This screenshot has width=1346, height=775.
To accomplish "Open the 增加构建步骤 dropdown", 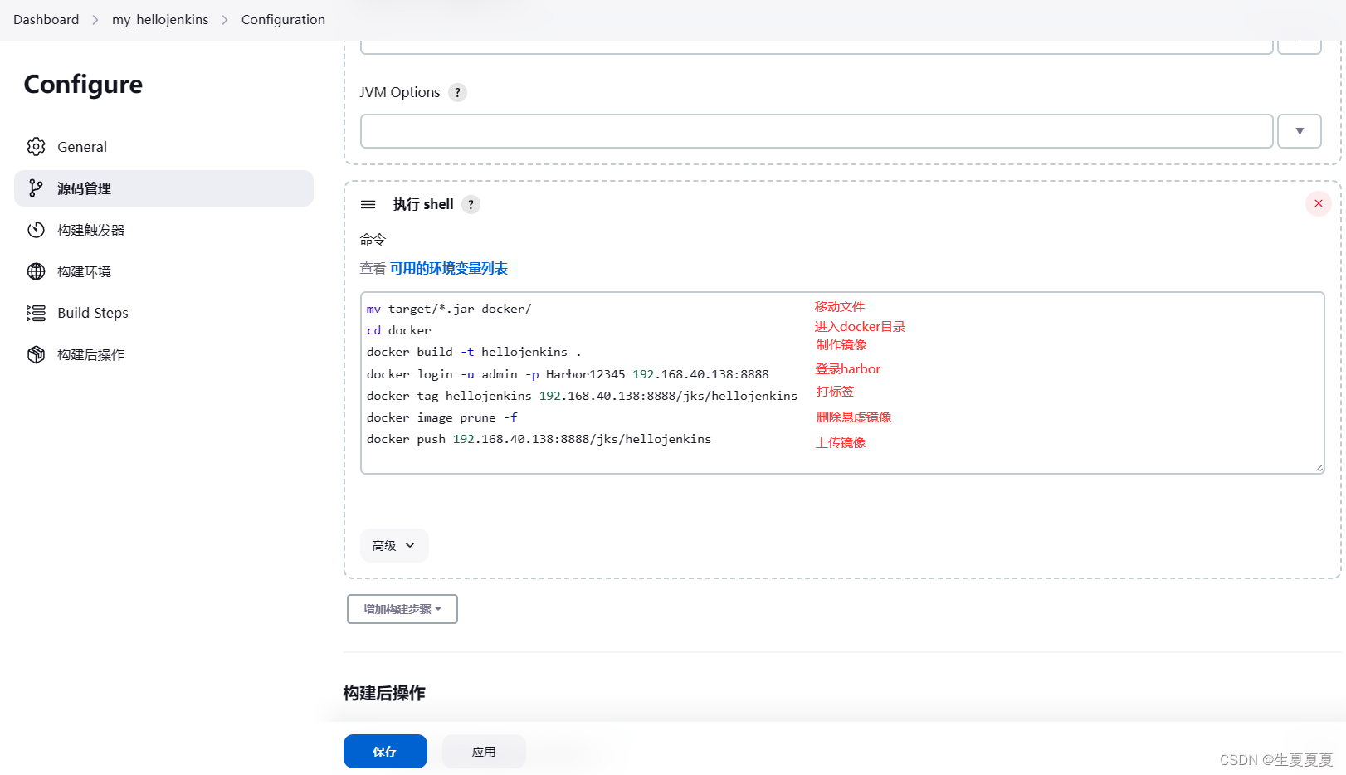I will tap(402, 609).
